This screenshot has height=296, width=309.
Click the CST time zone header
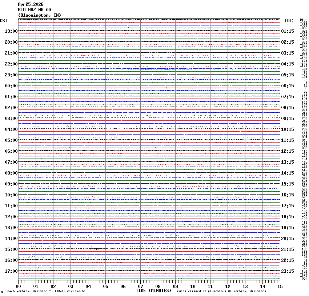coord(4,21)
